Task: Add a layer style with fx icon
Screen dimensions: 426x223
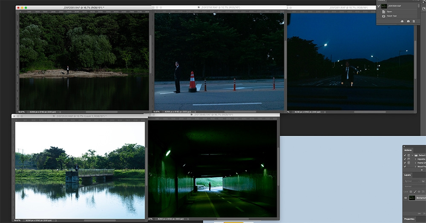Action: pyautogui.click(x=424, y=214)
